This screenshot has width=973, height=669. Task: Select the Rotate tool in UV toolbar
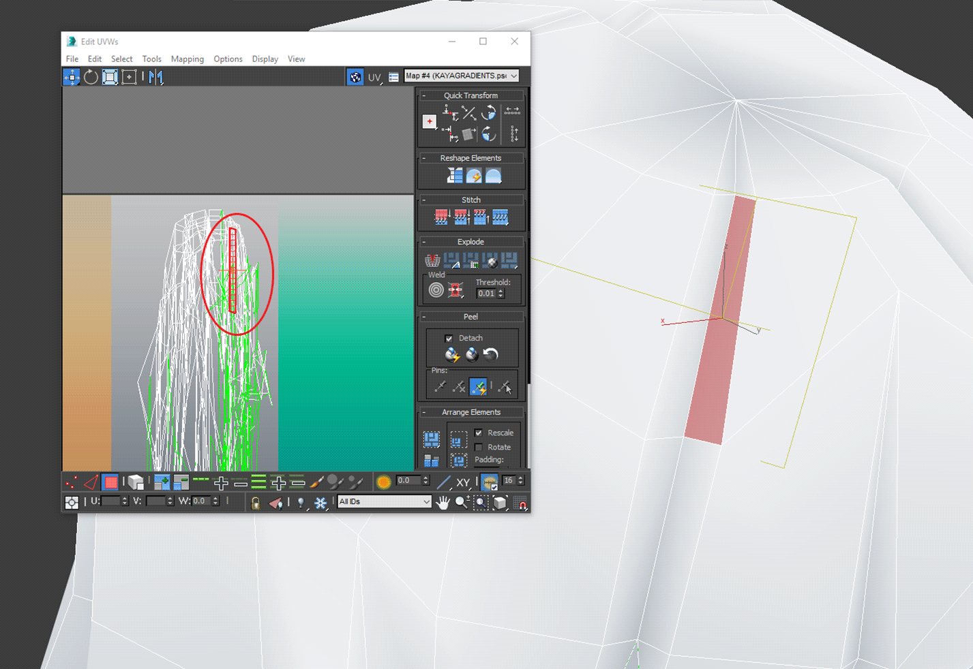pyautogui.click(x=91, y=77)
